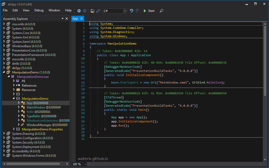Screen dimensions: 269x168
Task: Click the Save All disk icon
Action: [98, 11]
